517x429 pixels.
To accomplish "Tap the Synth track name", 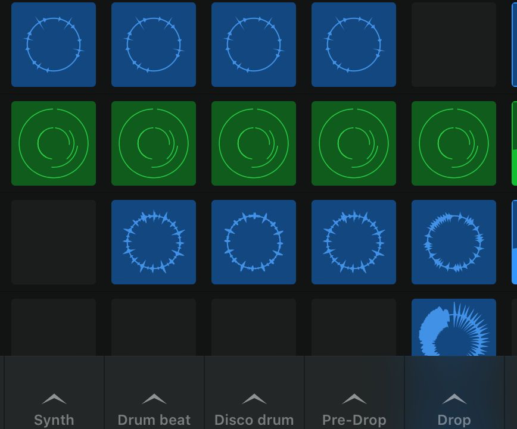I will tap(54, 419).
